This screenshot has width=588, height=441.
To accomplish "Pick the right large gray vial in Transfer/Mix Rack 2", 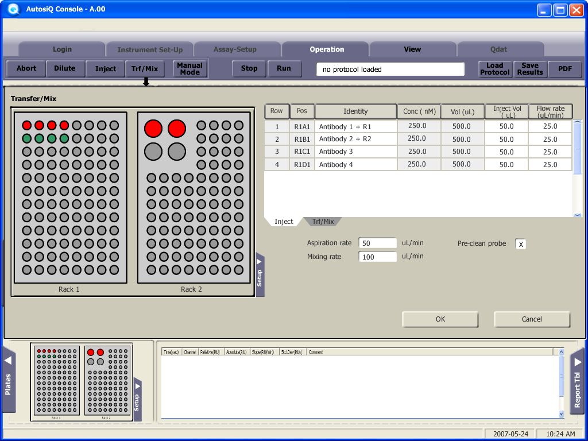I will [177, 152].
